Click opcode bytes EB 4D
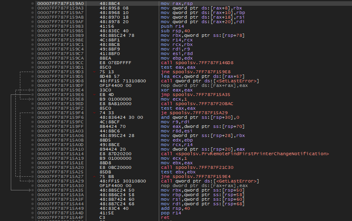Image resolution: width=352 pixels, height=221 pixels. point(107,95)
